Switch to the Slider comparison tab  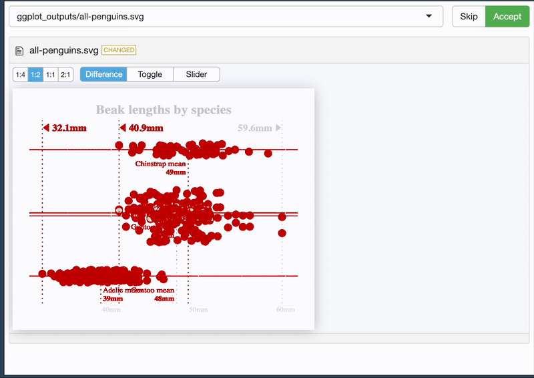pos(196,75)
